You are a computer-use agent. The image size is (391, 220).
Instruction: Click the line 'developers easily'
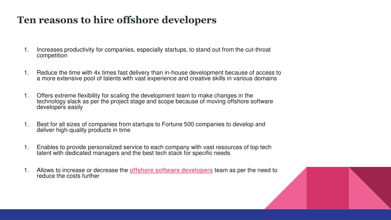click(x=60, y=107)
